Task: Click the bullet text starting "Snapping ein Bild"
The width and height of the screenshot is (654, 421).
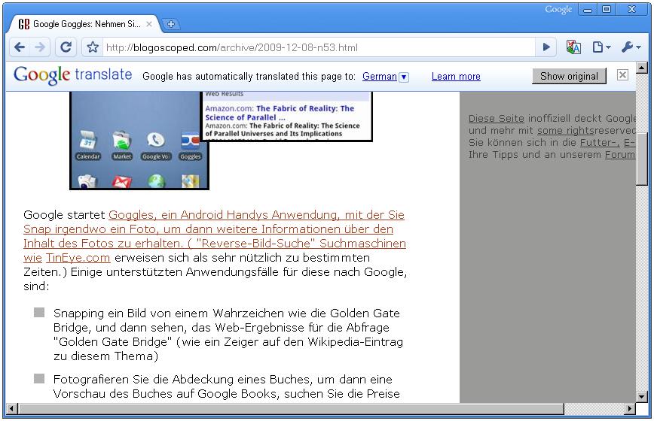Action: [228, 335]
